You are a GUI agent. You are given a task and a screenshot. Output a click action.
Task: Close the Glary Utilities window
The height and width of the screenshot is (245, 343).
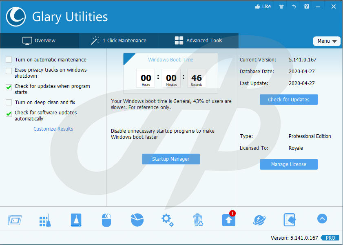point(333,7)
